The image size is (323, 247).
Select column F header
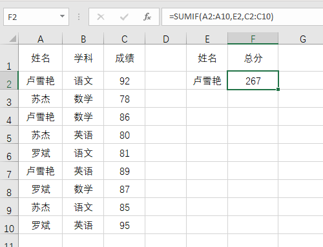pos(253,39)
